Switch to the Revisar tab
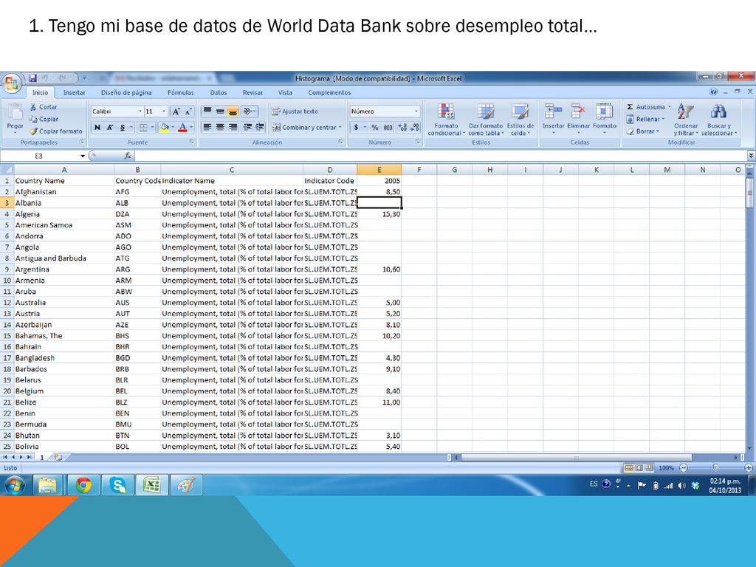The height and width of the screenshot is (567, 756). [252, 92]
